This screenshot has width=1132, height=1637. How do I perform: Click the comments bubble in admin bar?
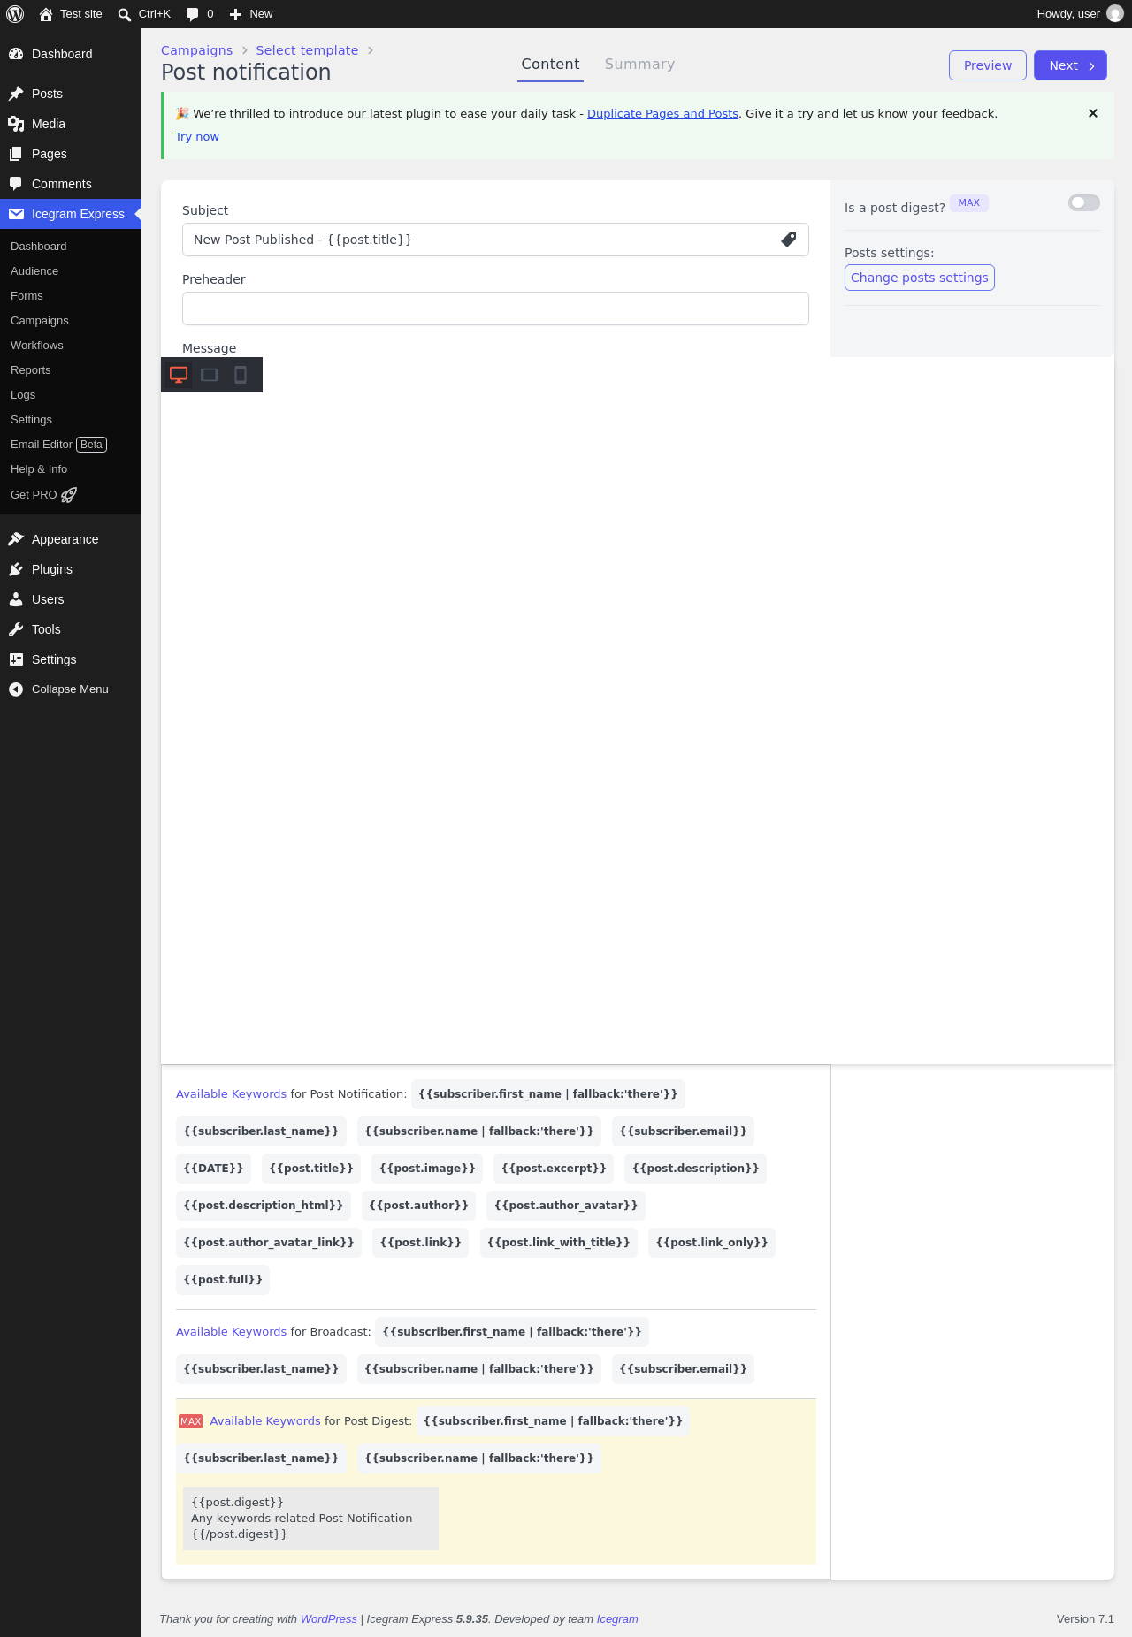200,14
